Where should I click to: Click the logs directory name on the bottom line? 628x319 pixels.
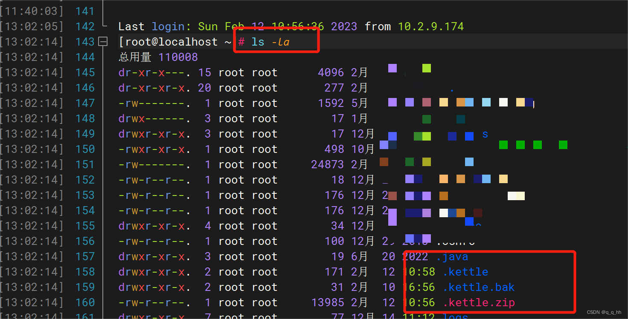tap(456, 316)
